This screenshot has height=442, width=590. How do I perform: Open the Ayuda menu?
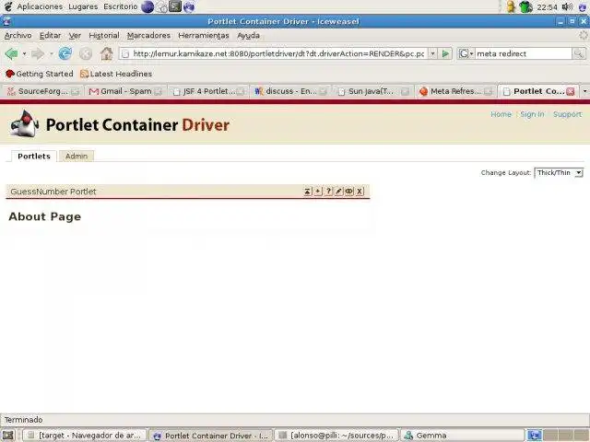248,35
